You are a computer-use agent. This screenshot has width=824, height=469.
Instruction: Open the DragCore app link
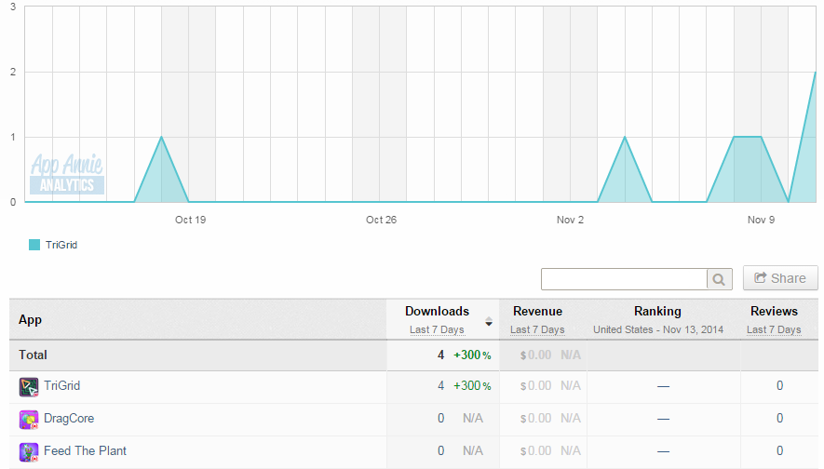69,418
